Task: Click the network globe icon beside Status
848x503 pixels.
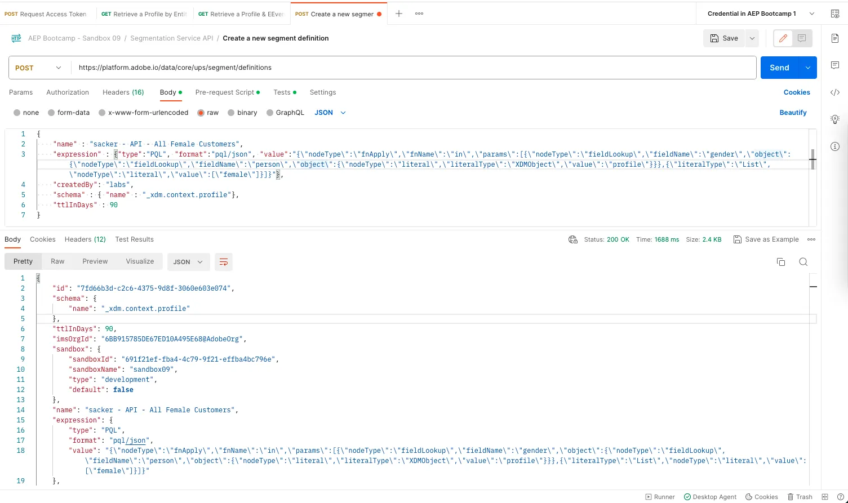Action: point(573,239)
